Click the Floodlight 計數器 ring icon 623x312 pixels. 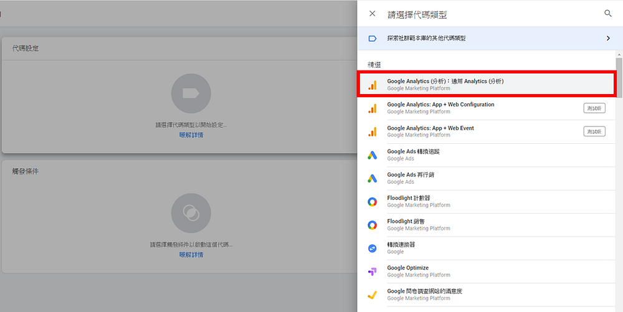pyautogui.click(x=373, y=202)
